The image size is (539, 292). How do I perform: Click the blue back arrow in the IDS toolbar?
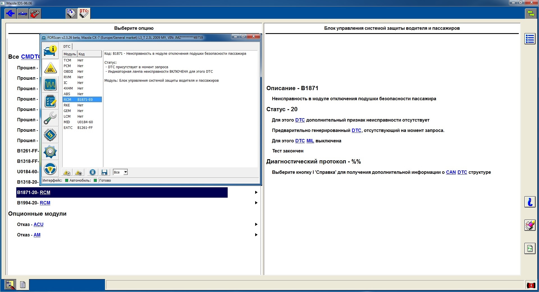[11, 13]
